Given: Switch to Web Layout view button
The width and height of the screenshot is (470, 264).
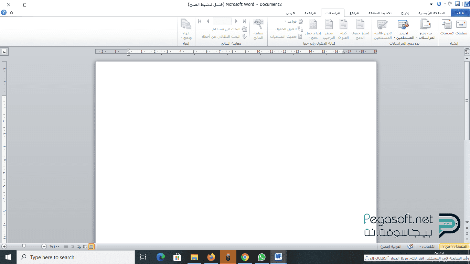Looking at the screenshot, I should tap(79, 246).
